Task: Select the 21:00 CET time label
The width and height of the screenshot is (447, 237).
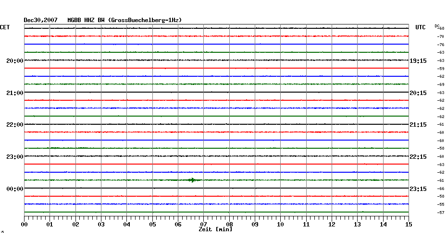Action: [15, 93]
